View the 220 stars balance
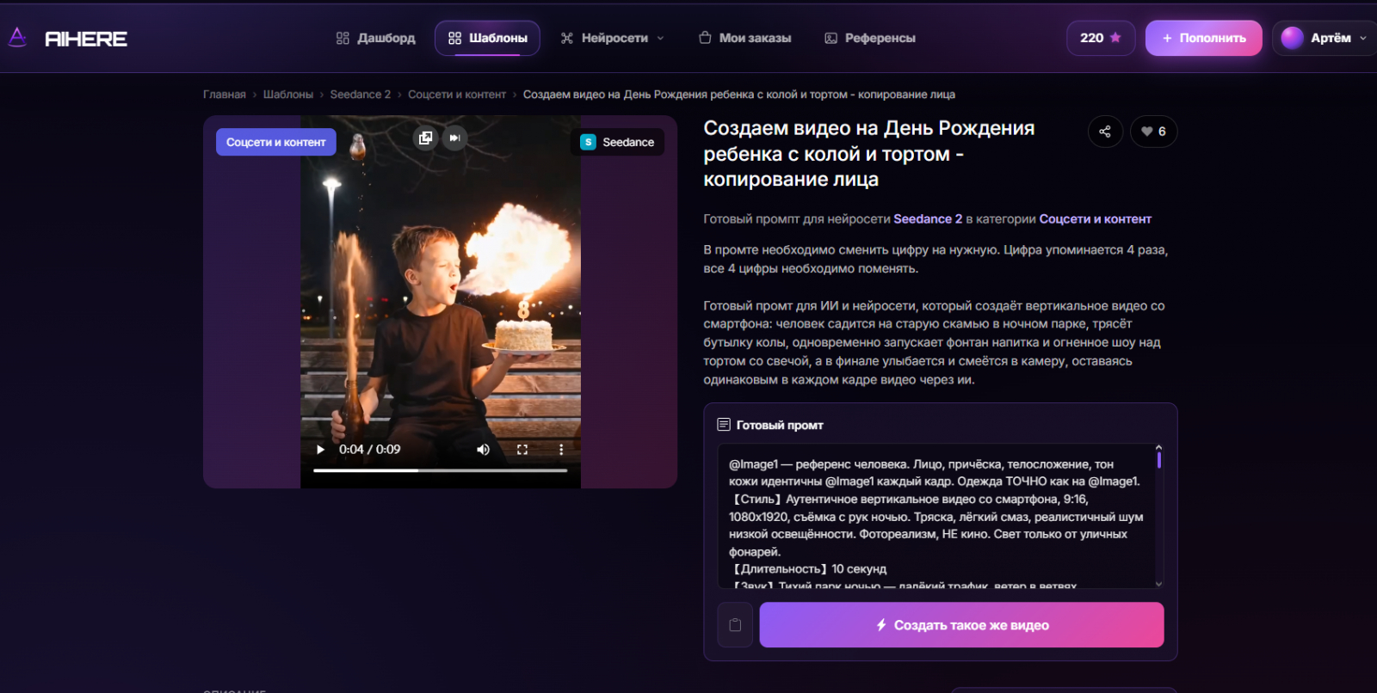The image size is (1377, 693). pos(1101,38)
